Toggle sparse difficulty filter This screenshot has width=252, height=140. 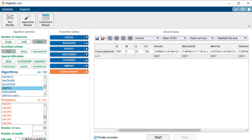(24, 66)
